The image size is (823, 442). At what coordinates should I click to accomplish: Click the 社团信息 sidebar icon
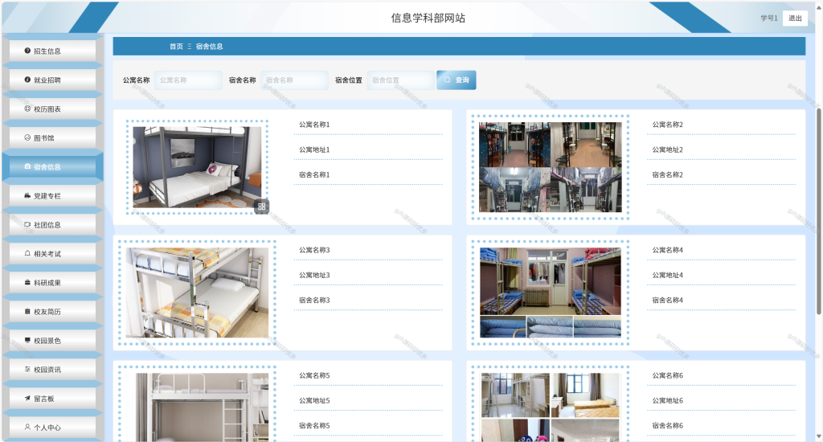coord(27,224)
